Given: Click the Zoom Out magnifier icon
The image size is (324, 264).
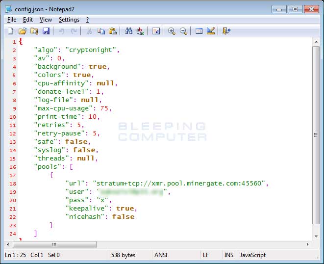Looking at the screenshot, I should [x=183, y=31].
